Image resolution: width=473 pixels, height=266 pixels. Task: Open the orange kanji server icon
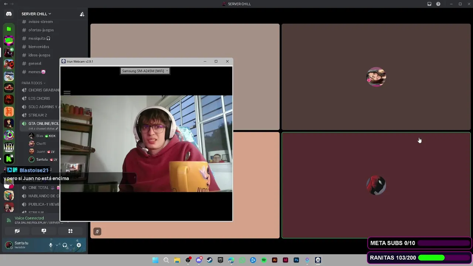(x=9, y=112)
